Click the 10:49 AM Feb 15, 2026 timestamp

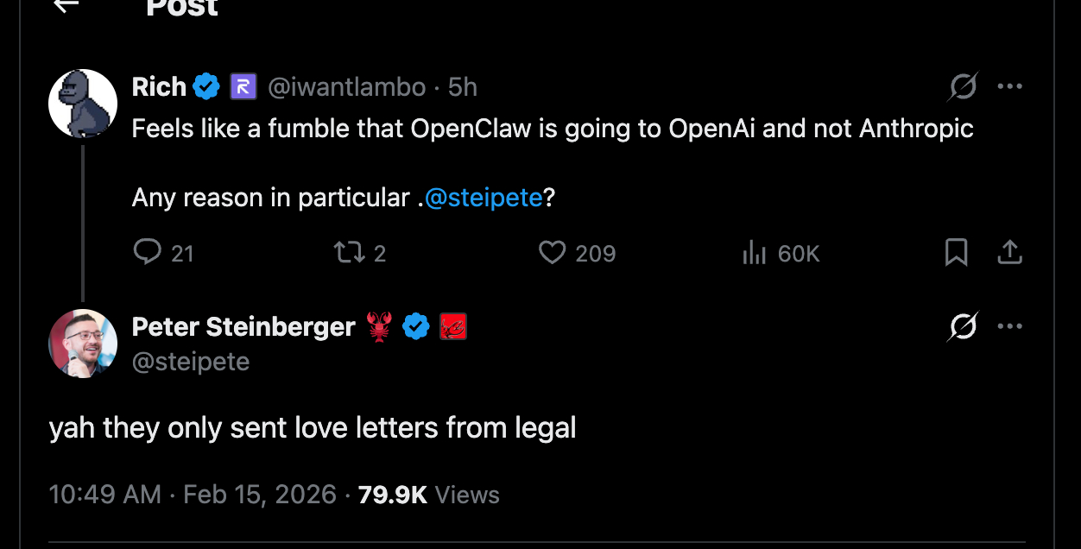coord(193,495)
